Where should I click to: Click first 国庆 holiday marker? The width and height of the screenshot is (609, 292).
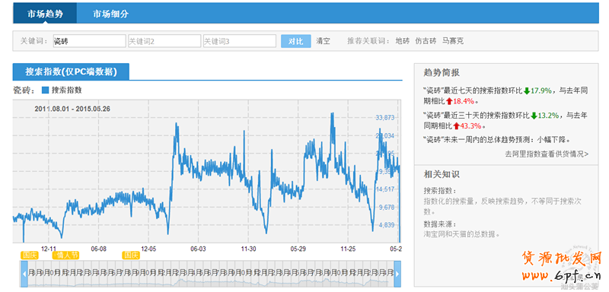pyautogui.click(x=30, y=255)
